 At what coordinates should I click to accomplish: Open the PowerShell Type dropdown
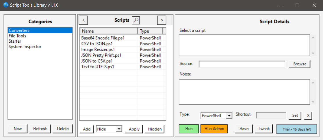(x=216, y=116)
